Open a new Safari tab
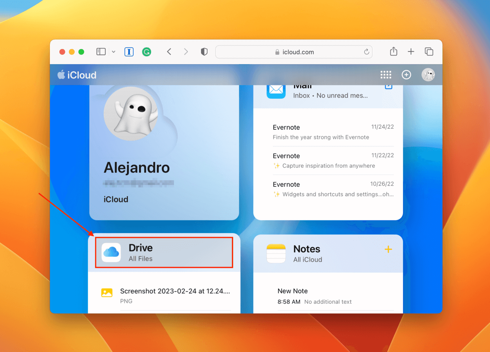490x352 pixels. (x=411, y=52)
